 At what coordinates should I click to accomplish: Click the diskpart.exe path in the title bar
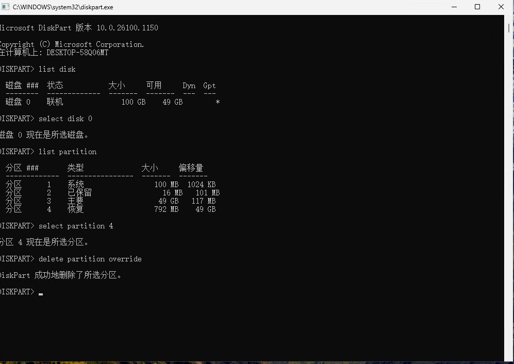[x=63, y=7]
